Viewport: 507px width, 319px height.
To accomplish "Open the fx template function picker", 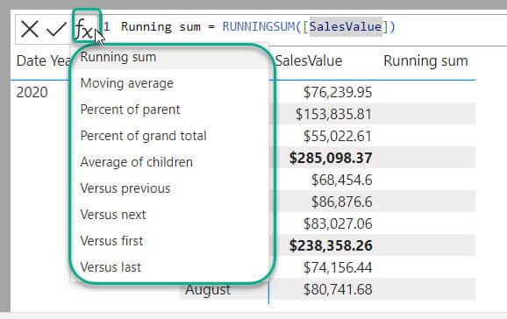I will click(x=83, y=29).
